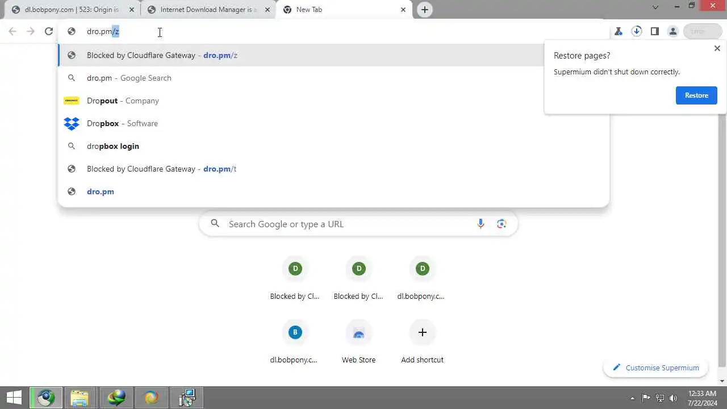Click the Customise Supermium button
727x409 pixels.
655,368
